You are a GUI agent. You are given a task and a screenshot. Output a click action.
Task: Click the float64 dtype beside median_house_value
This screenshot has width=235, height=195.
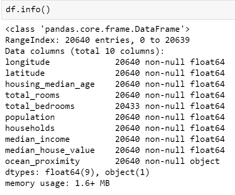207,150
